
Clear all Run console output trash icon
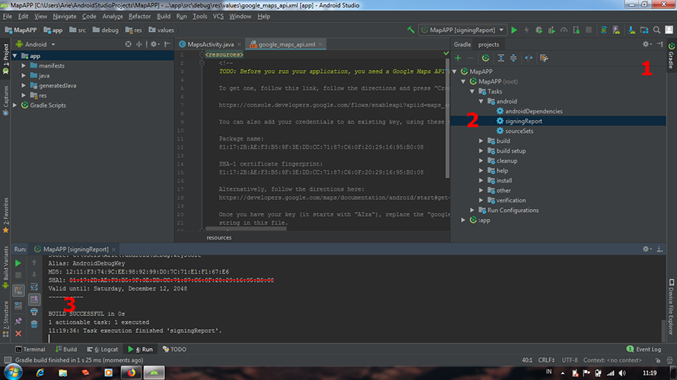pos(34,324)
